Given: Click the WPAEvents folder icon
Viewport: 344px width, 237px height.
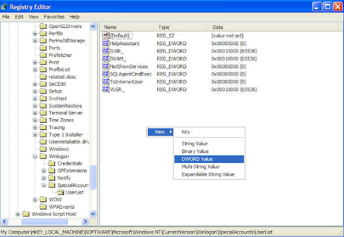Looking at the screenshot, I should click(x=43, y=207).
